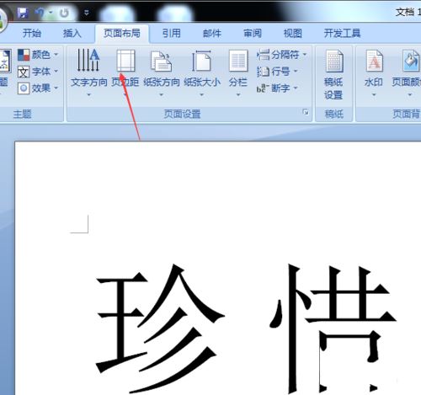Click the theme 效果 icon
Image resolution: width=421 pixels, height=395 pixels.
click(24, 88)
